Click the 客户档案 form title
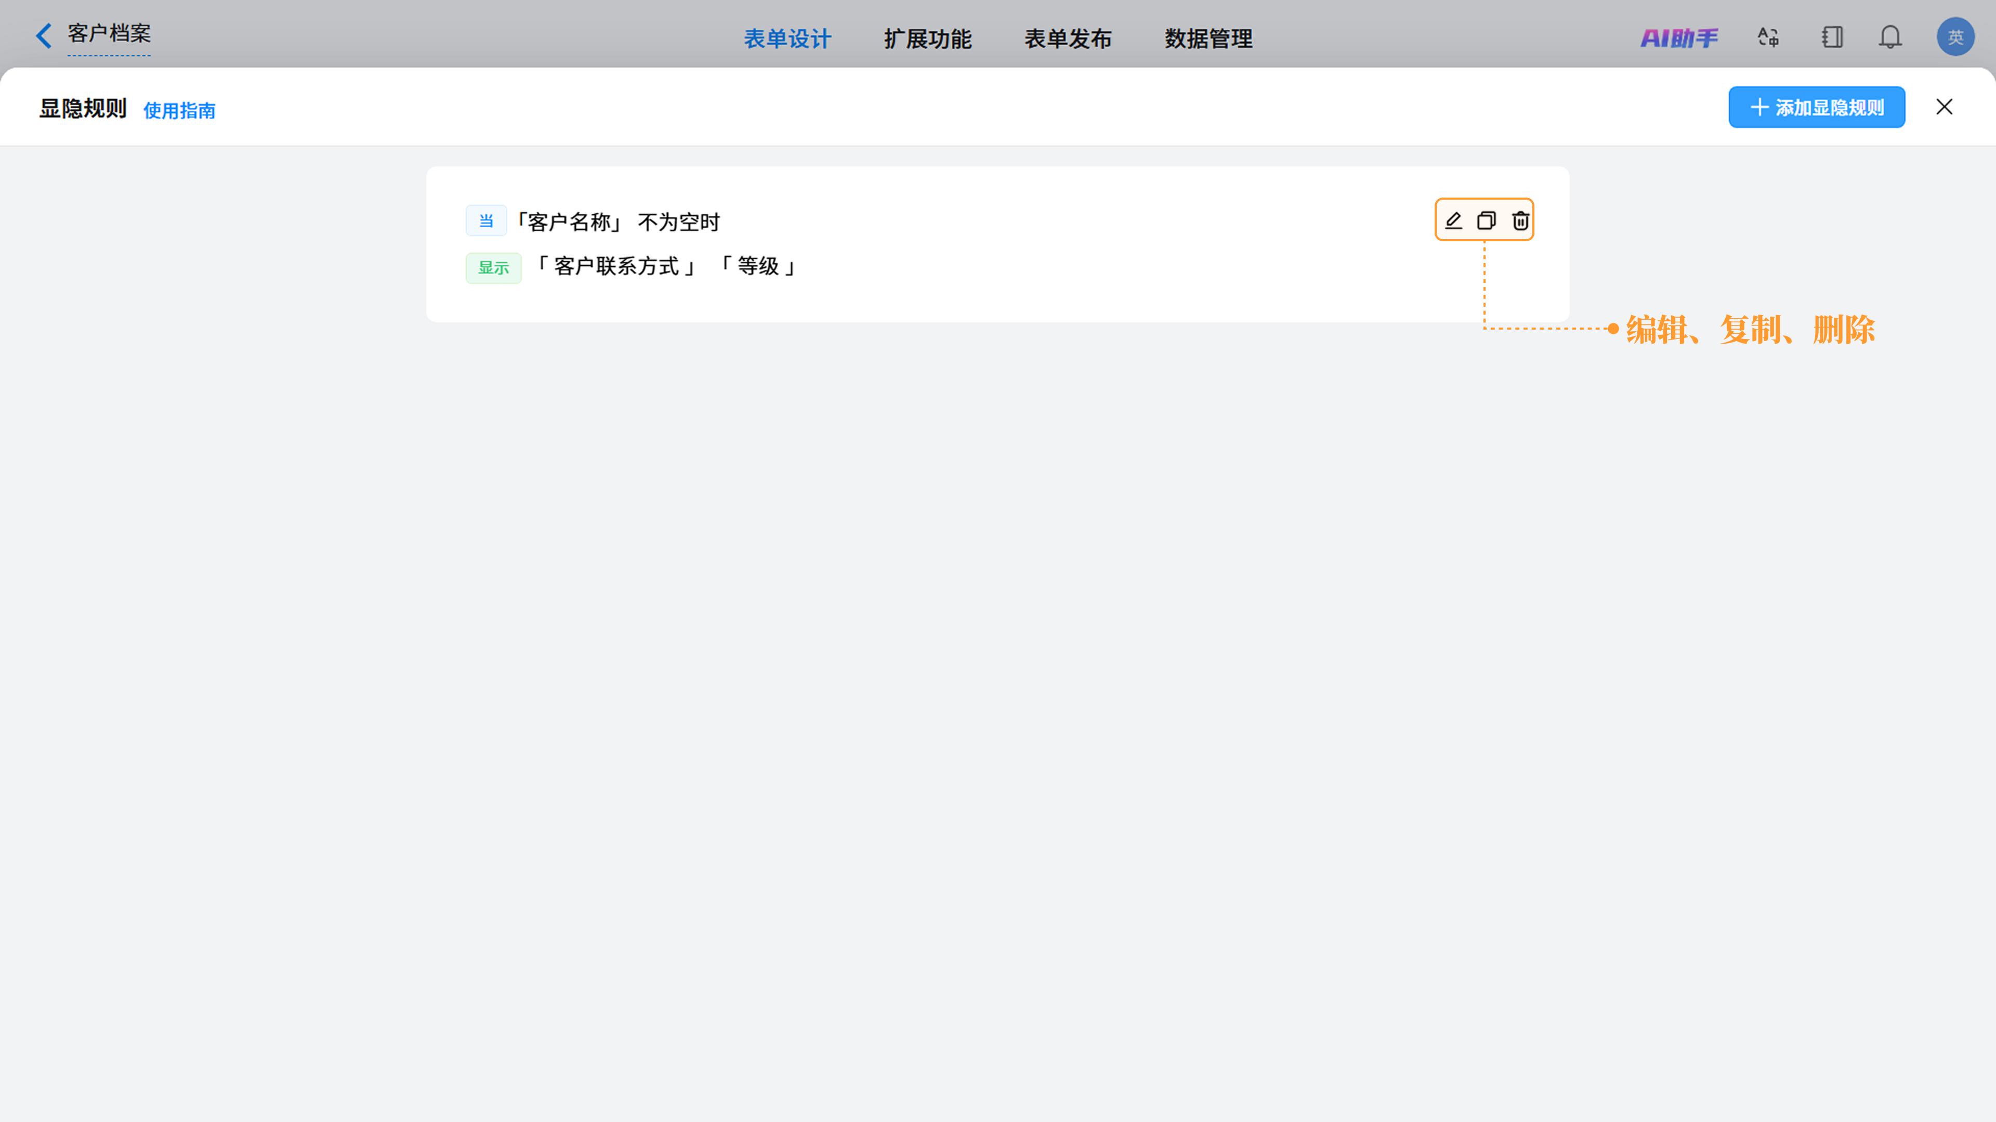 [109, 33]
